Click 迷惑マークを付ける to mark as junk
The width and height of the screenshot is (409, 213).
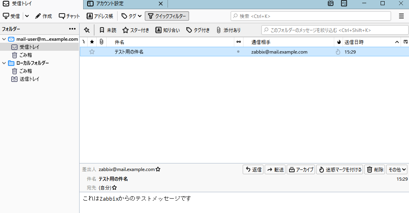pos(339,169)
